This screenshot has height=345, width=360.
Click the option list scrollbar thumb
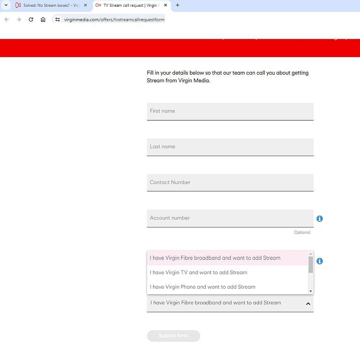coord(311,264)
